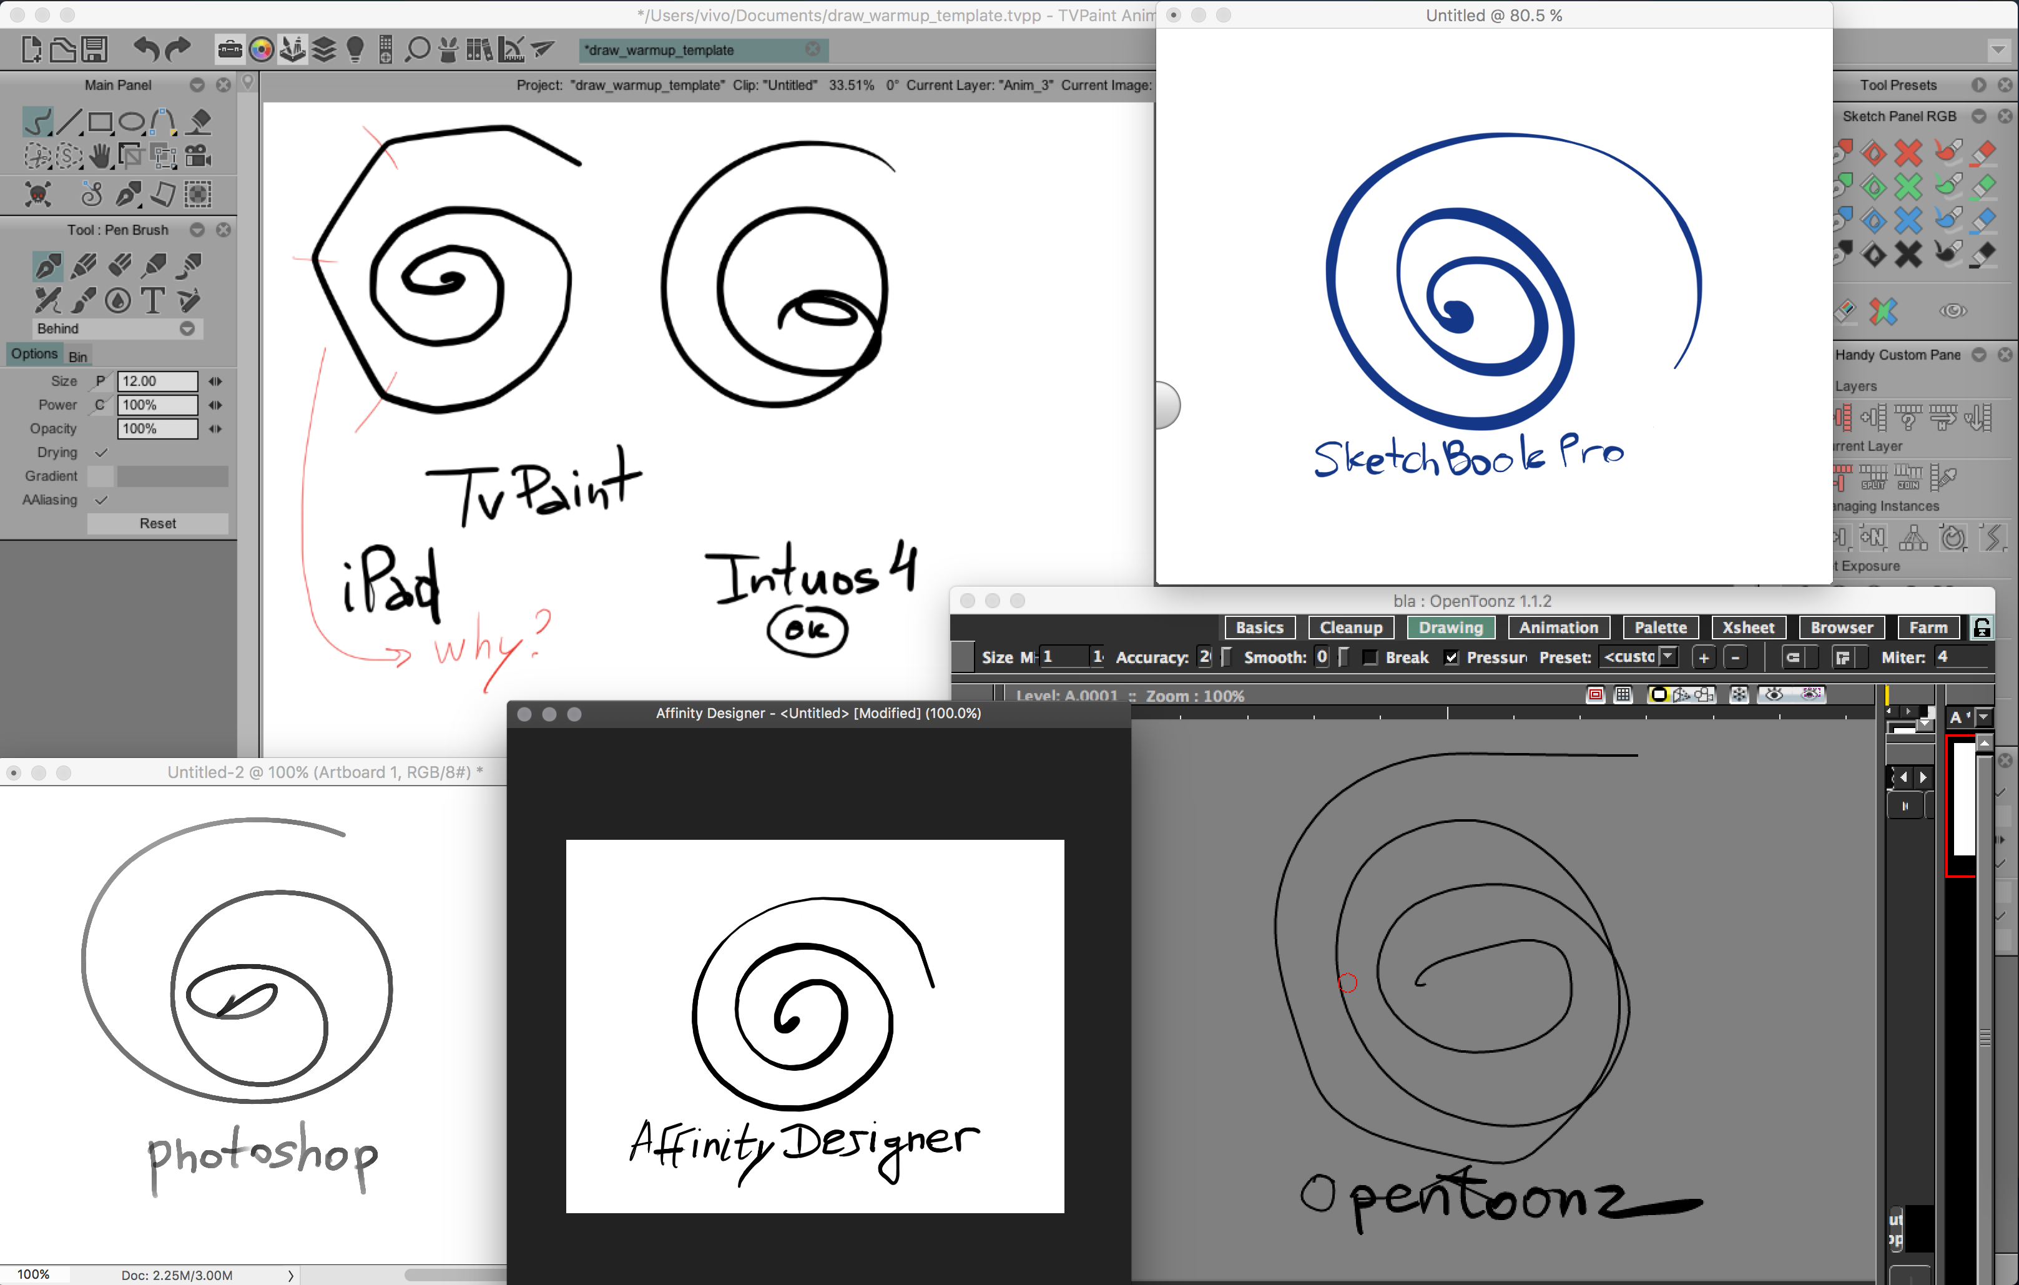2019x1285 pixels.
Task: Switch to the Xsheet room in OpenToonz
Action: 1748,628
